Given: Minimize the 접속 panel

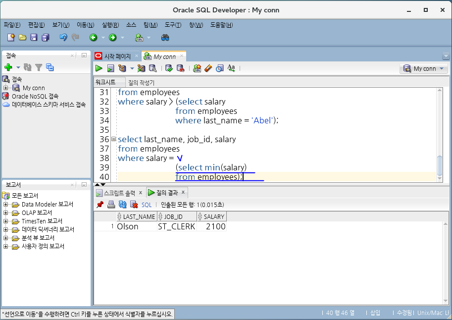Looking at the screenshot, I should coord(84,55).
